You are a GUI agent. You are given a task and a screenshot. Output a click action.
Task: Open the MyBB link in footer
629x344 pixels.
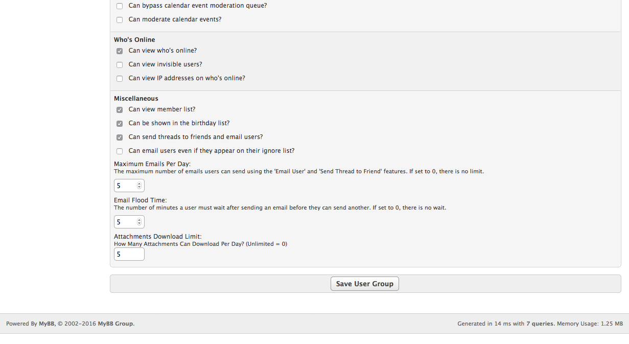coord(47,324)
